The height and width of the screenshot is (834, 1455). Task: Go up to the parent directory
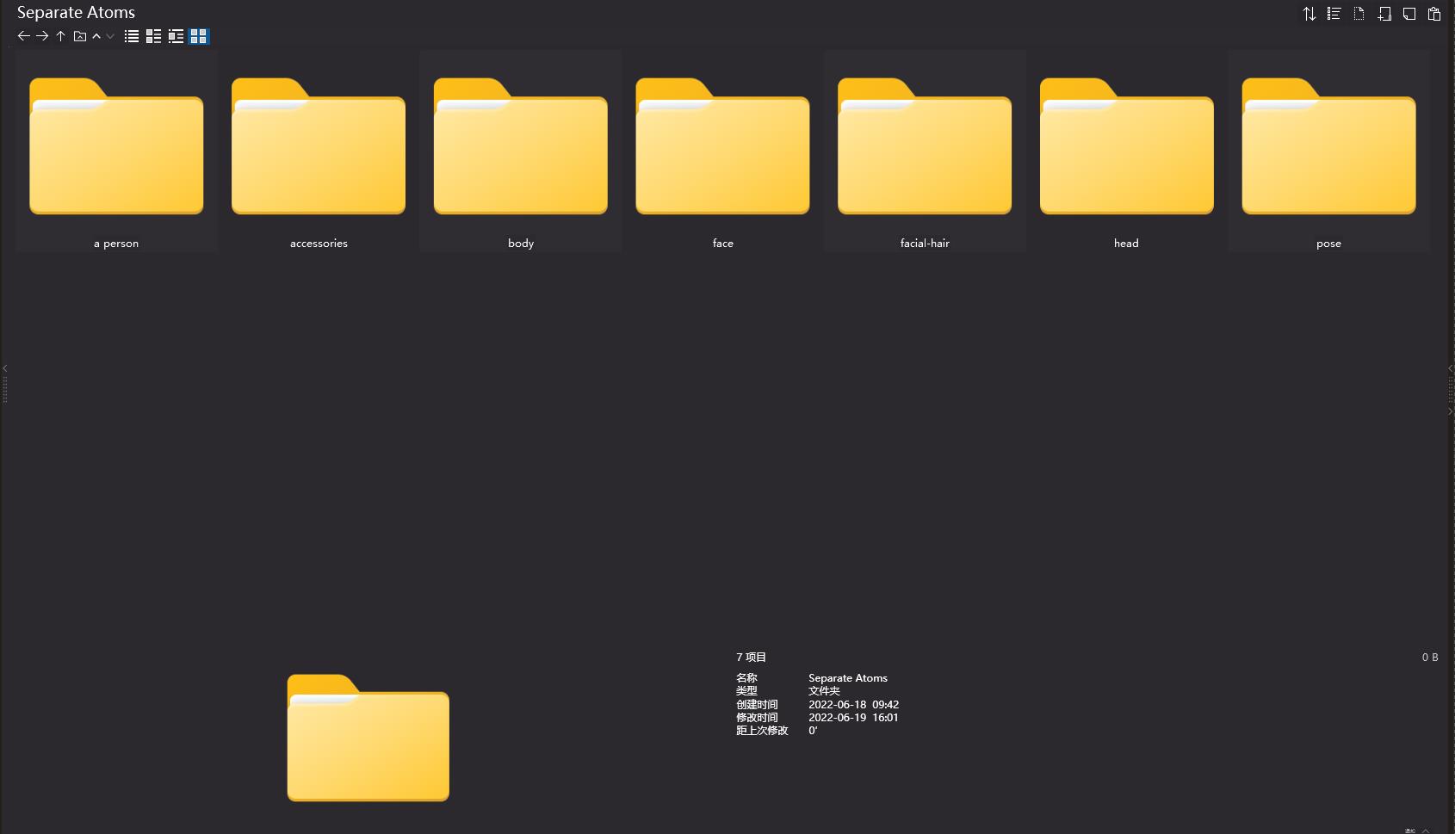tap(60, 36)
